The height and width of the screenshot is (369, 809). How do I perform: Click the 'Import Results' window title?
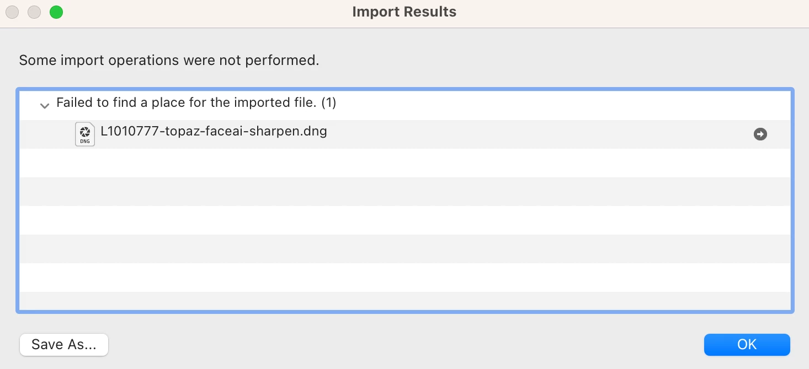[x=404, y=12]
